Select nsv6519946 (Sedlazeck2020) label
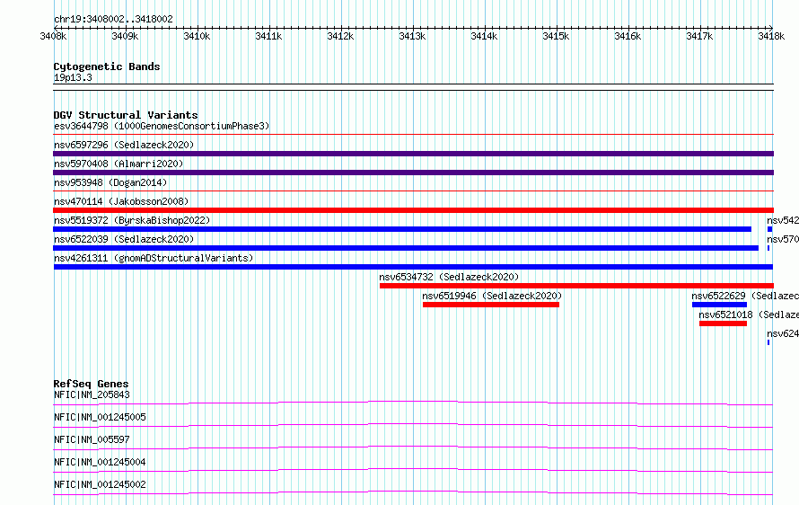Screen dimensions: 799x505 (492, 296)
